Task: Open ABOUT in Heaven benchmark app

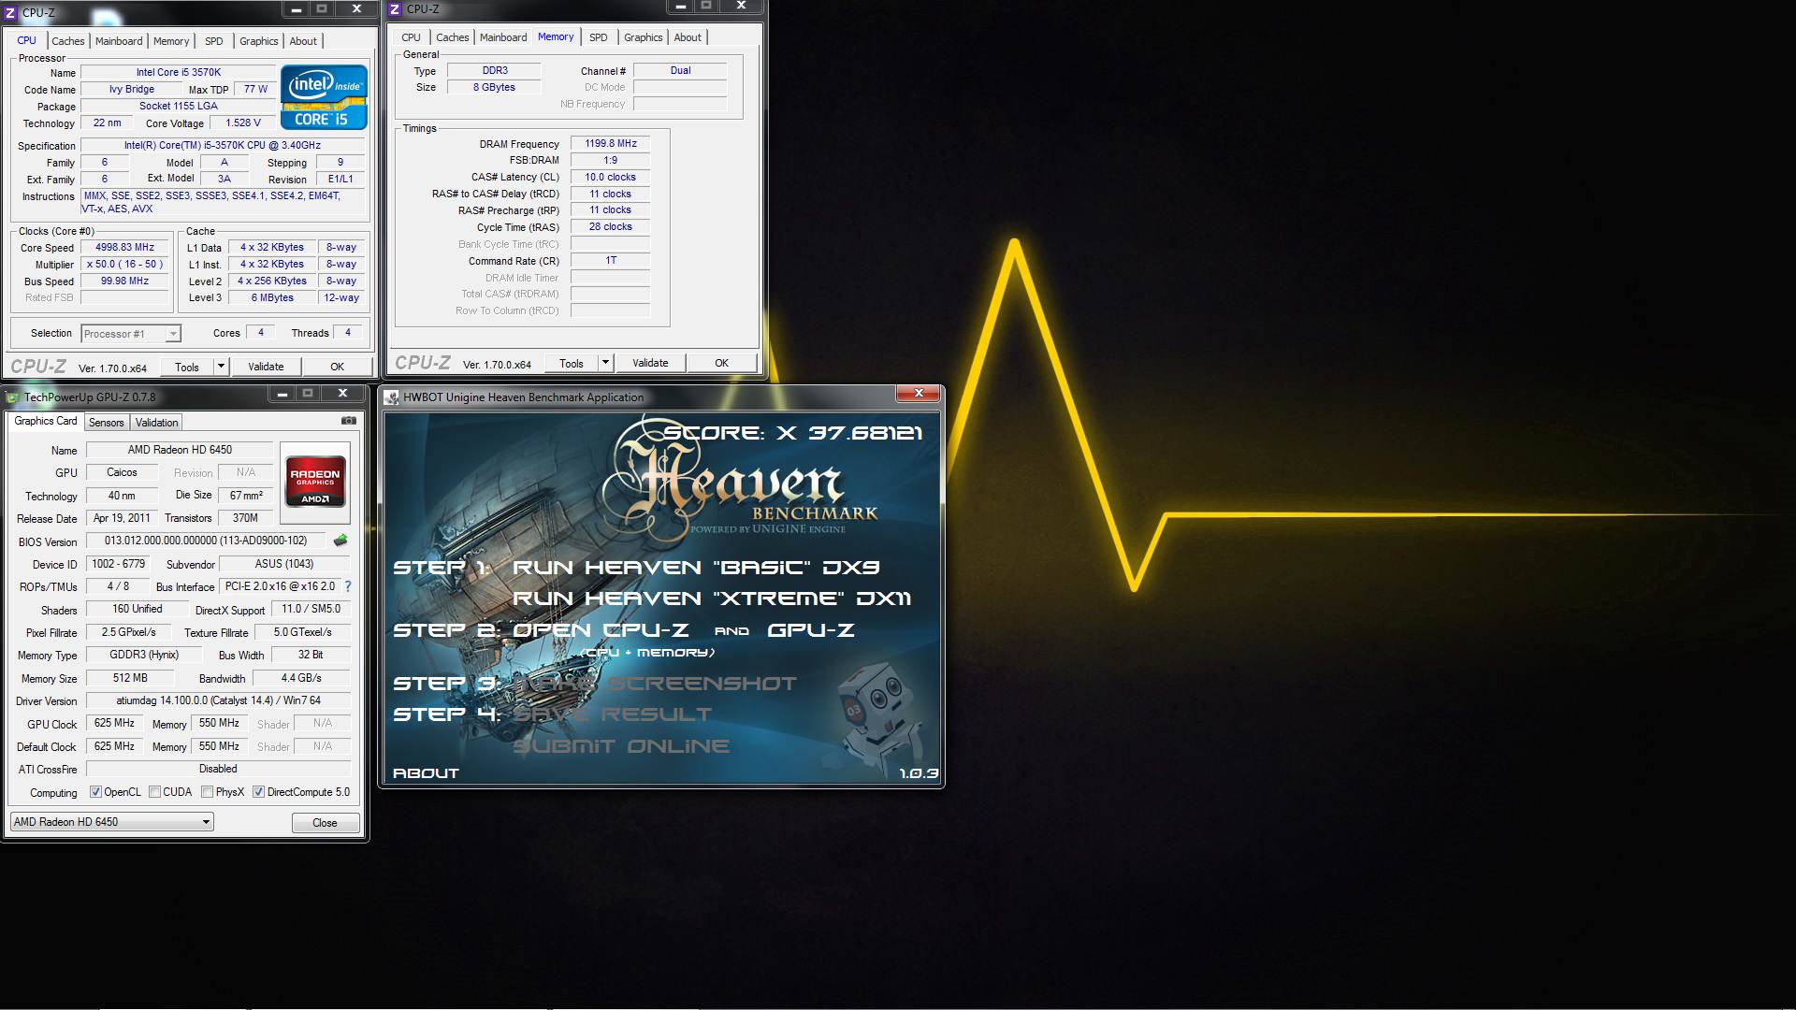Action: tap(426, 773)
